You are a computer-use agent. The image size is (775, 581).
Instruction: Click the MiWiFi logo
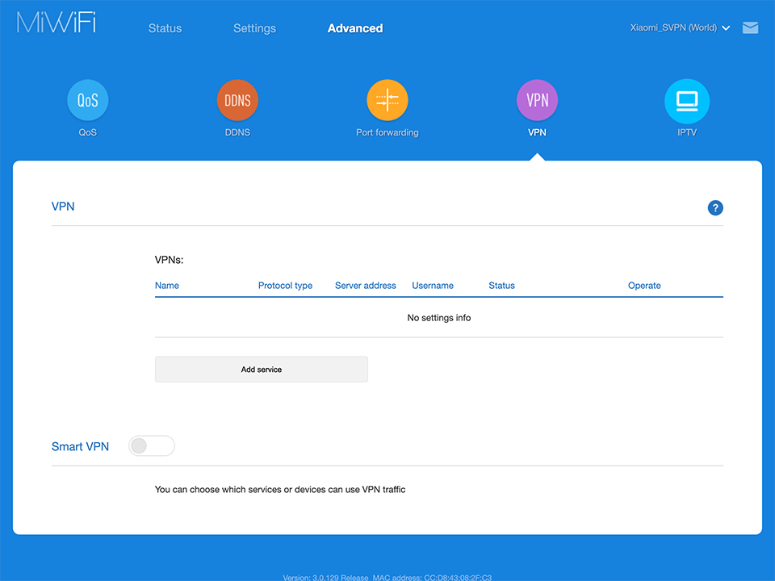tap(57, 23)
